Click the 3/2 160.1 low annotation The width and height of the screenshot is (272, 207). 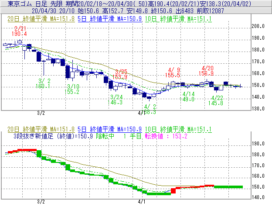[43, 83]
